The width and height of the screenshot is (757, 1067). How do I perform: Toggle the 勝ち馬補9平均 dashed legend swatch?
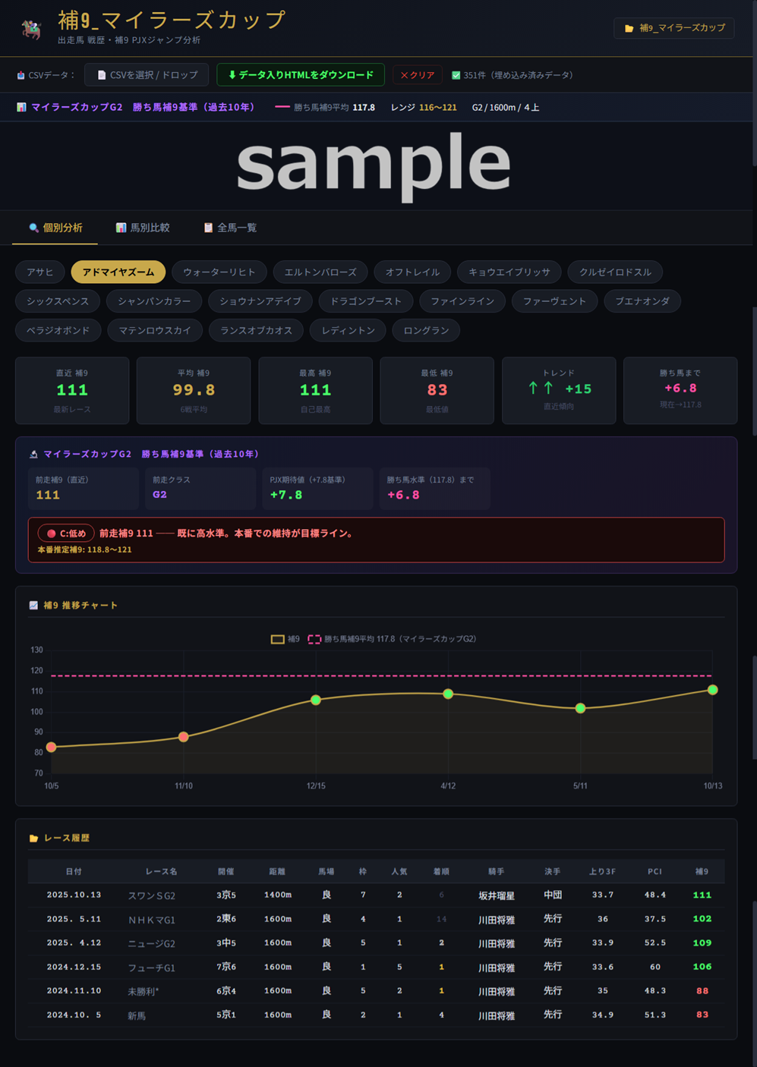(314, 639)
